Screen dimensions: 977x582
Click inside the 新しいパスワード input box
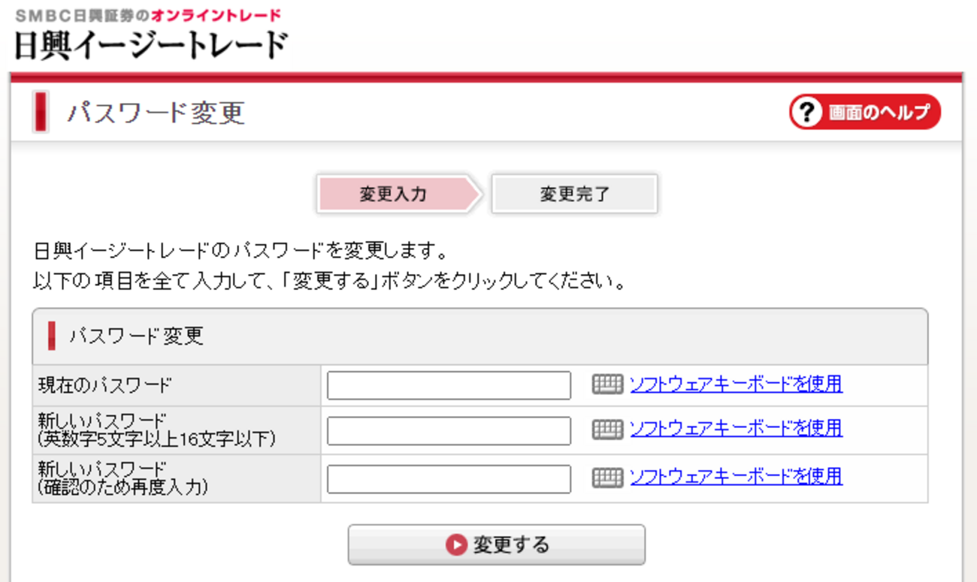click(447, 430)
